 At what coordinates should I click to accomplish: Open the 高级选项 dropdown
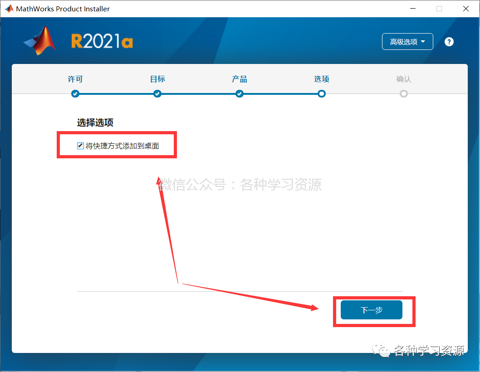(407, 41)
